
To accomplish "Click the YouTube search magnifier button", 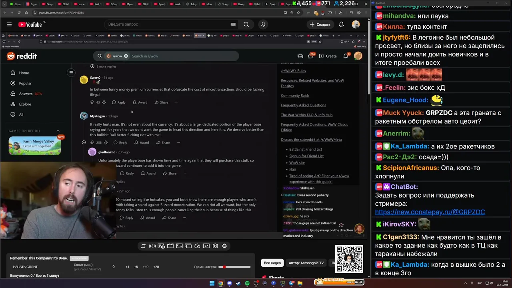I will 246,24.
